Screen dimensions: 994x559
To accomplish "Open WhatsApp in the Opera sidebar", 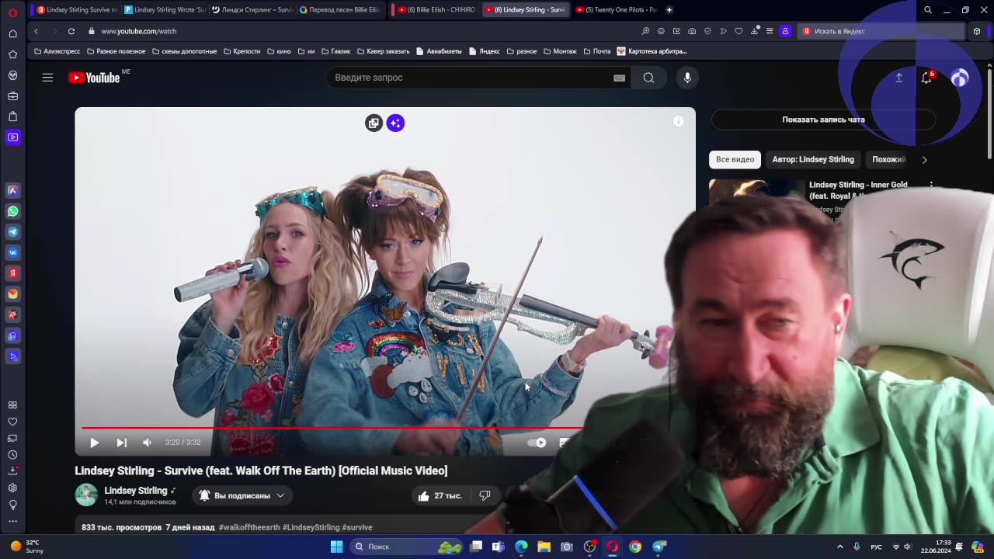I will (12, 211).
